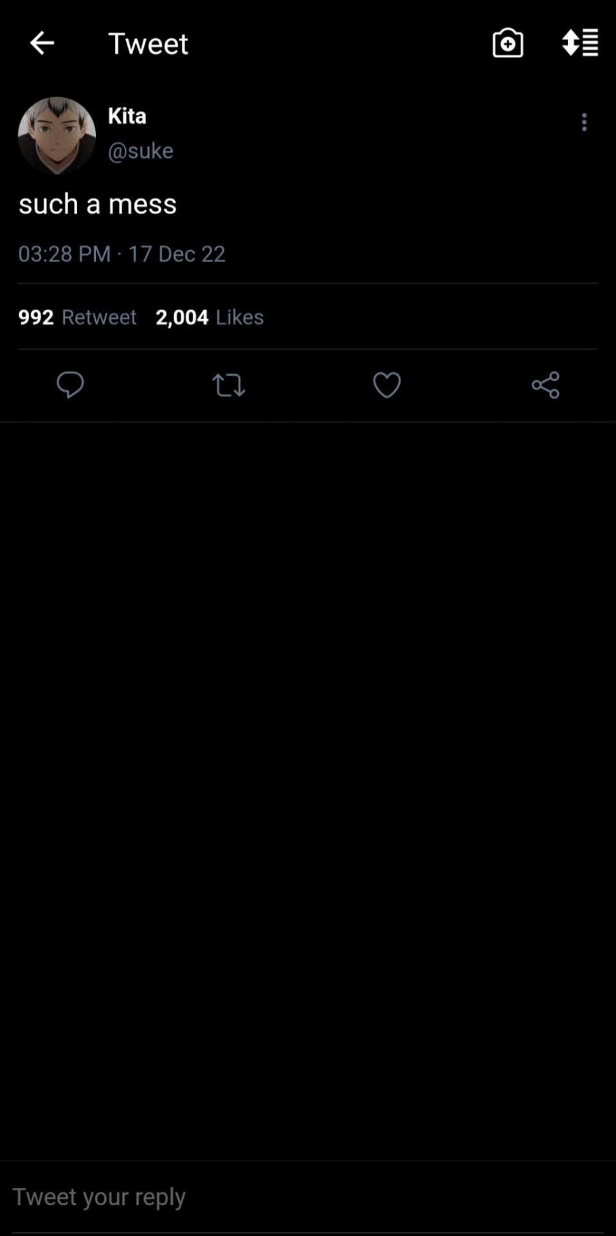The image size is (616, 1236).
Task: Like the tweet with heart icon
Action: pyautogui.click(x=386, y=385)
